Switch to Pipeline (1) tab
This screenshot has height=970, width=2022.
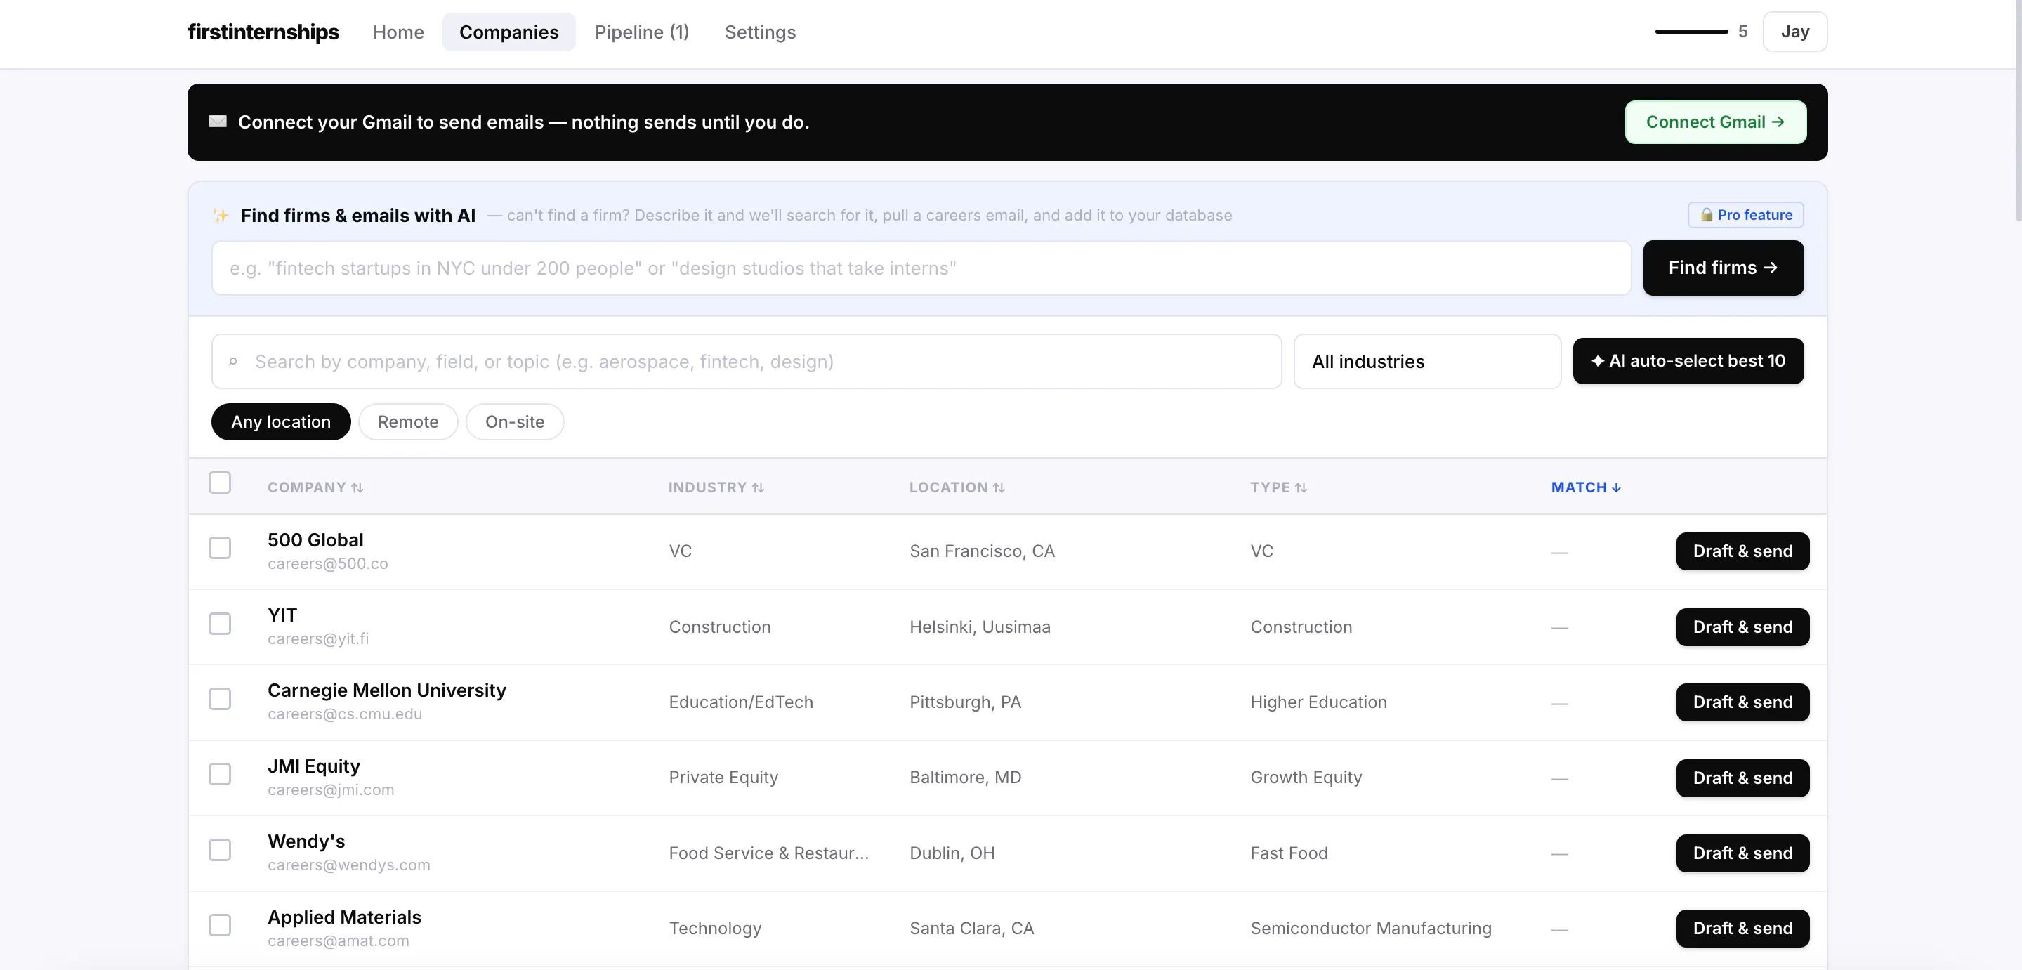pyautogui.click(x=642, y=32)
